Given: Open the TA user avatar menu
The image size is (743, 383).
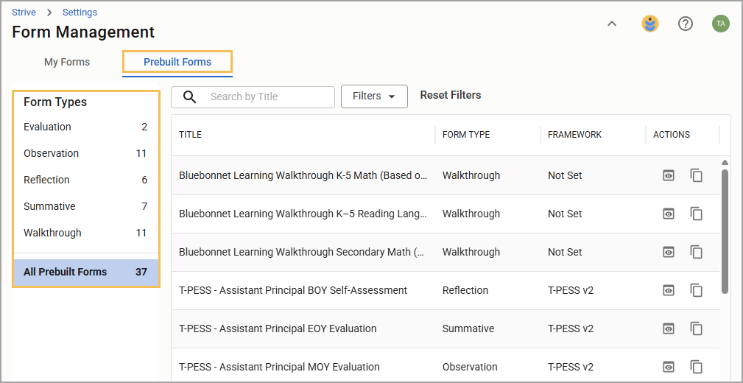Looking at the screenshot, I should click(x=721, y=24).
